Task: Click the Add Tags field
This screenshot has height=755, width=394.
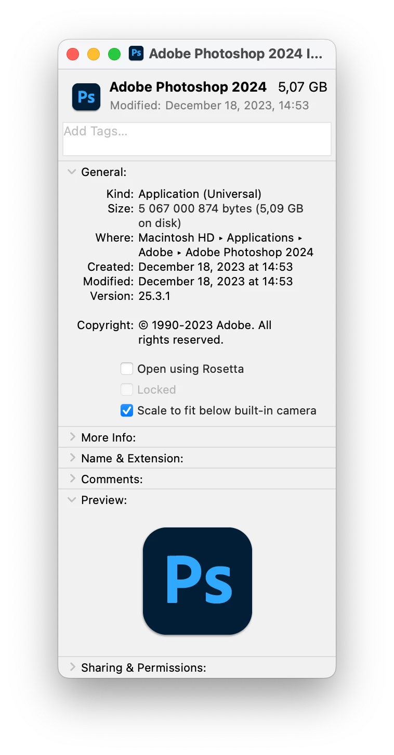Action: (x=197, y=139)
